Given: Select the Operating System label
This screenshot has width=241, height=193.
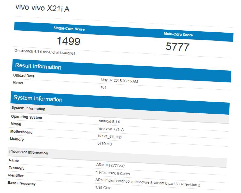Looking at the screenshot, I should click(x=27, y=117).
